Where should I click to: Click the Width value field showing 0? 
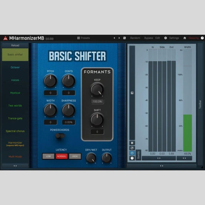(50, 122)
